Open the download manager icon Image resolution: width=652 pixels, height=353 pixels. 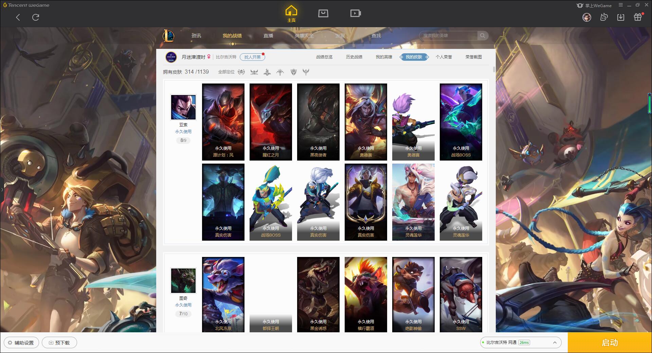click(621, 17)
